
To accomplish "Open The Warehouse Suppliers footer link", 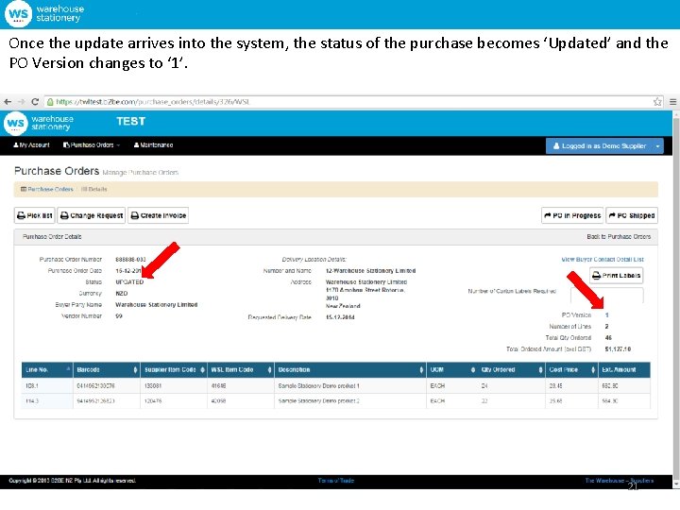I will pyautogui.click(x=619, y=481).
